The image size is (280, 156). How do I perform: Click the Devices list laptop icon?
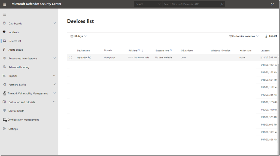click(4, 41)
